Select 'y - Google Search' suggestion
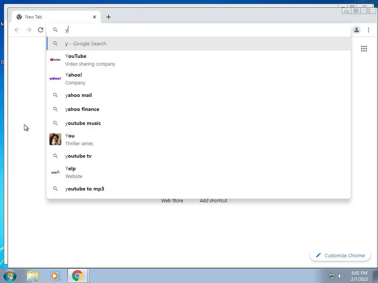The height and width of the screenshot is (283, 378). point(199,43)
